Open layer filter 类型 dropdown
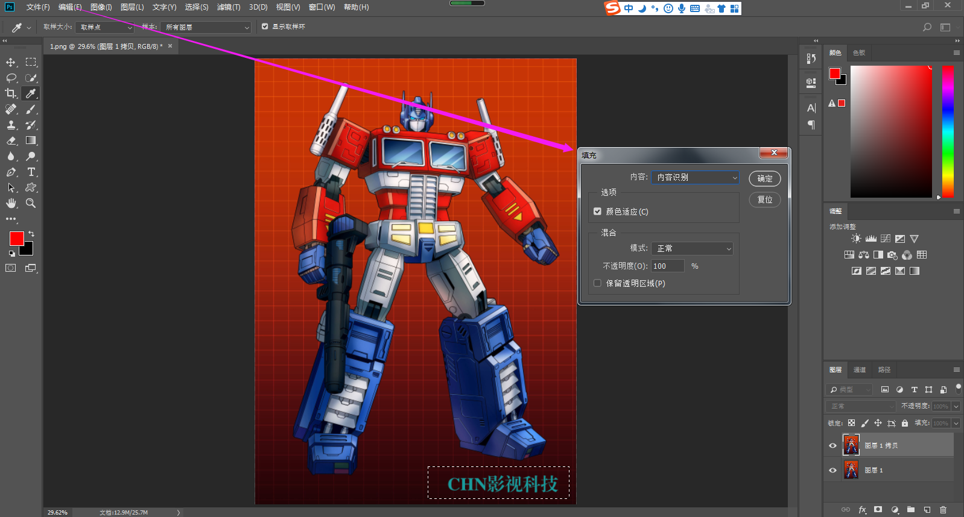The width and height of the screenshot is (964, 517). [x=850, y=389]
